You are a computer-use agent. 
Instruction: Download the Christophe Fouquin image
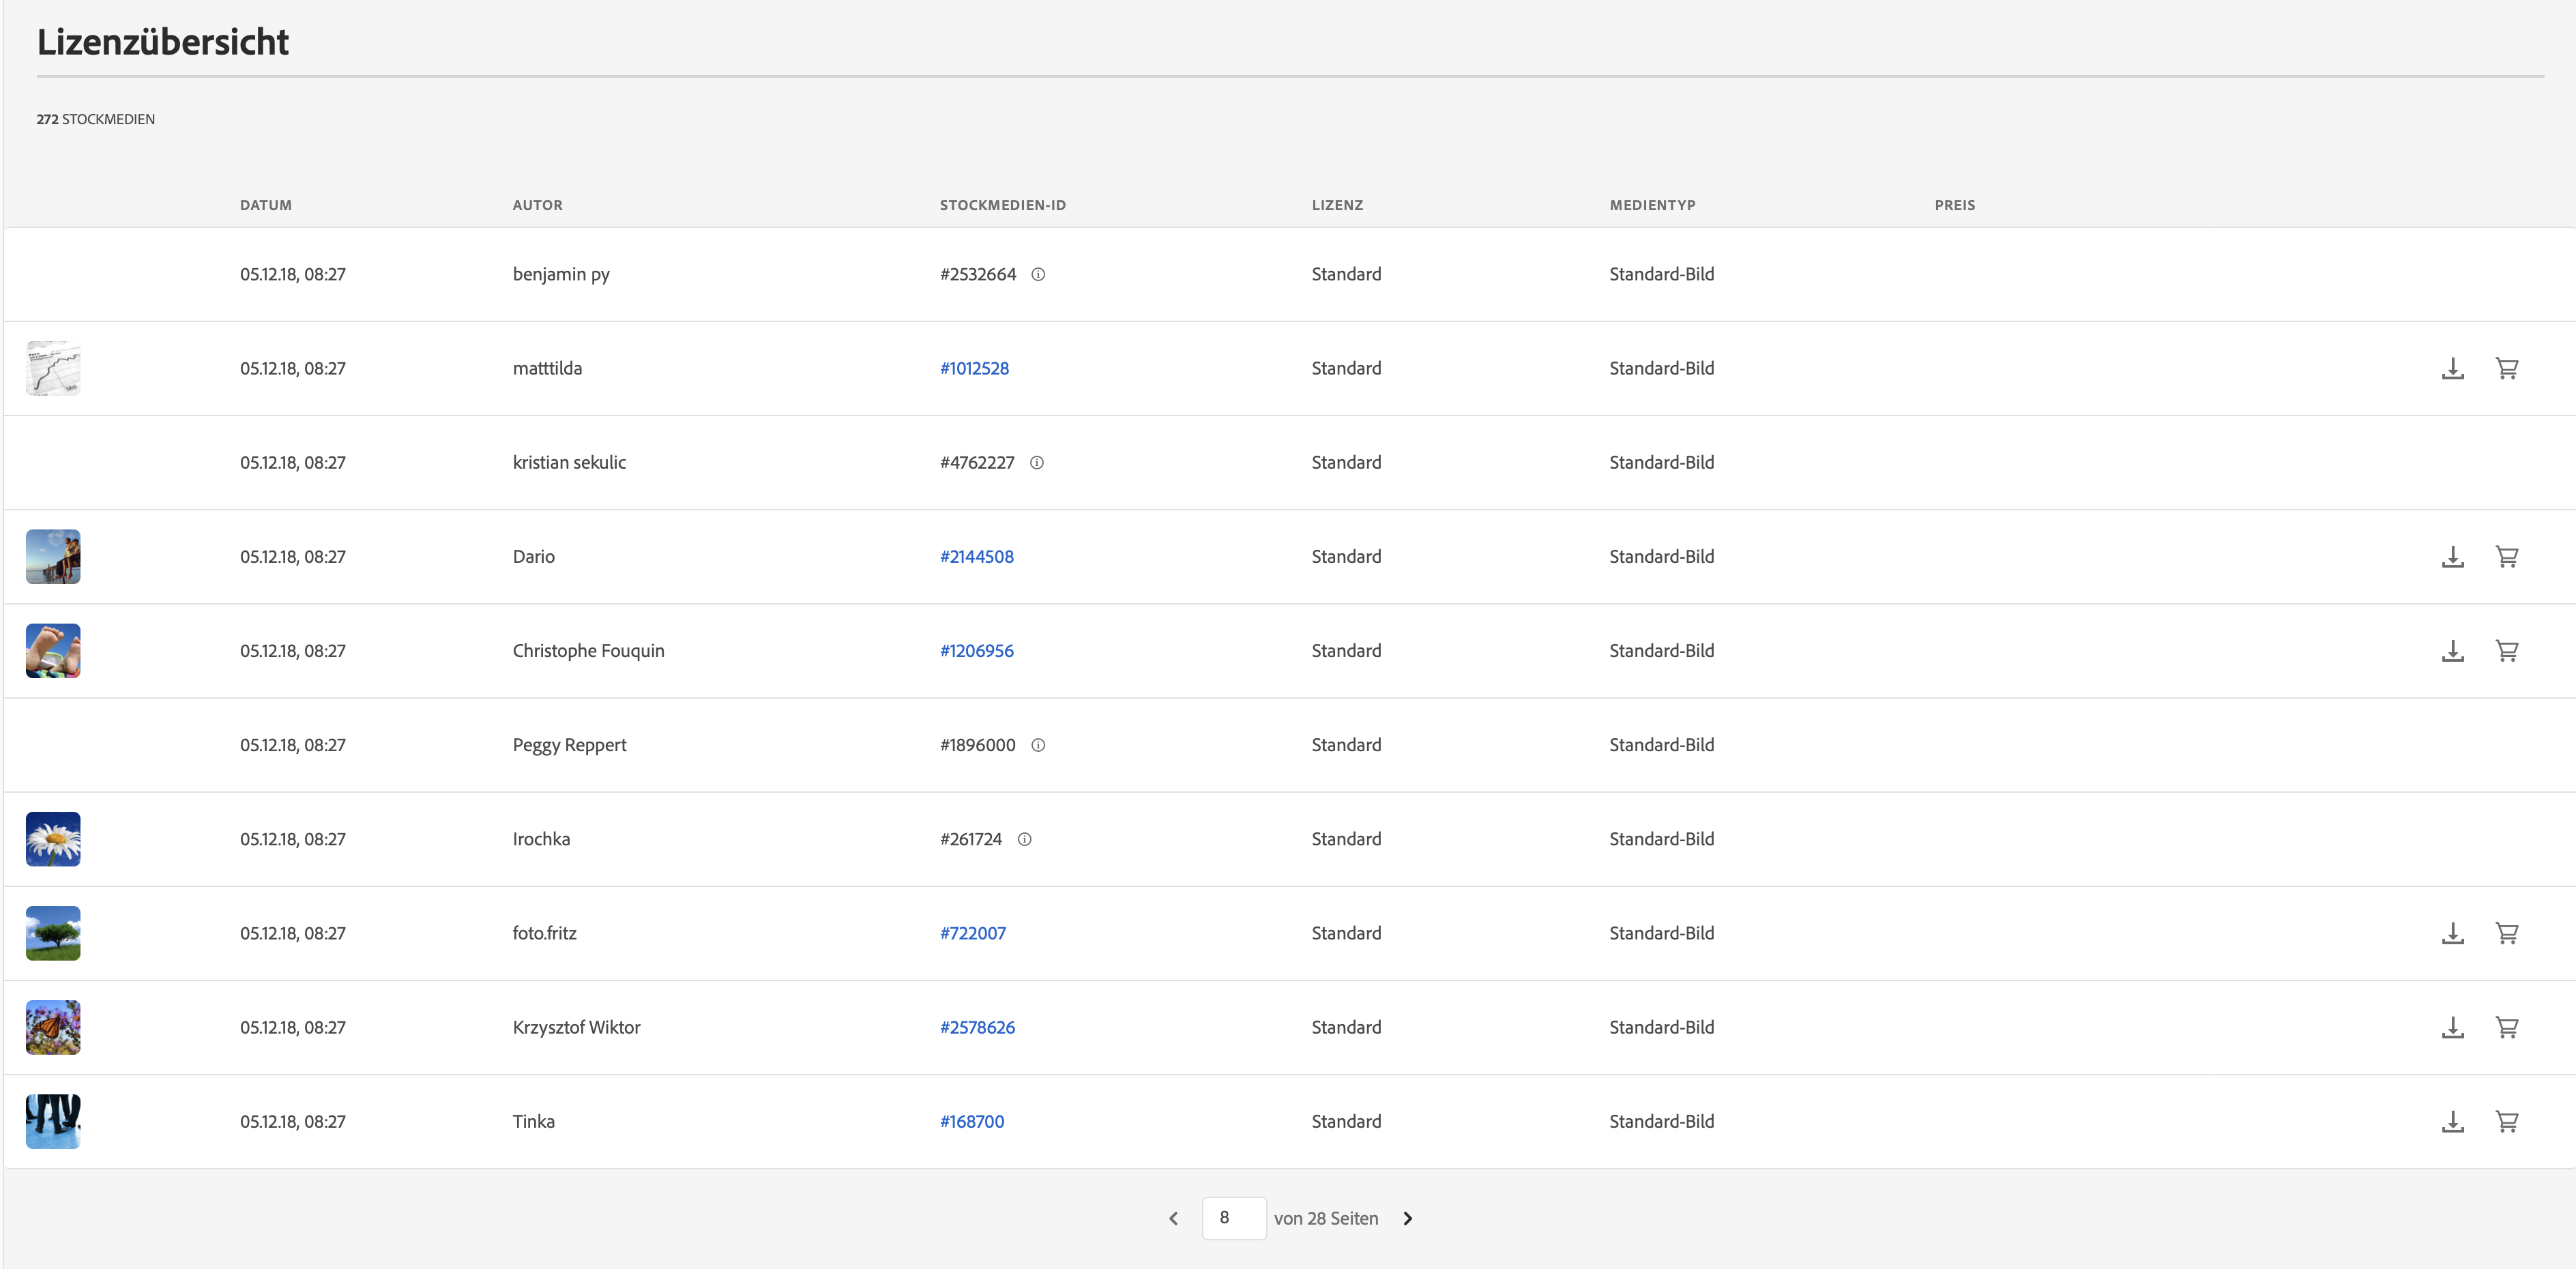click(2452, 651)
